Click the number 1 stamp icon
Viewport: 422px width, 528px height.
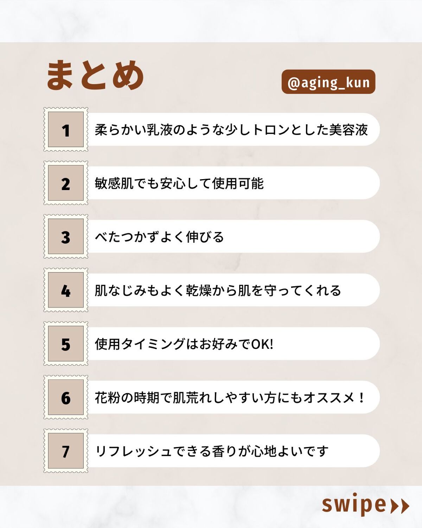[66, 130]
